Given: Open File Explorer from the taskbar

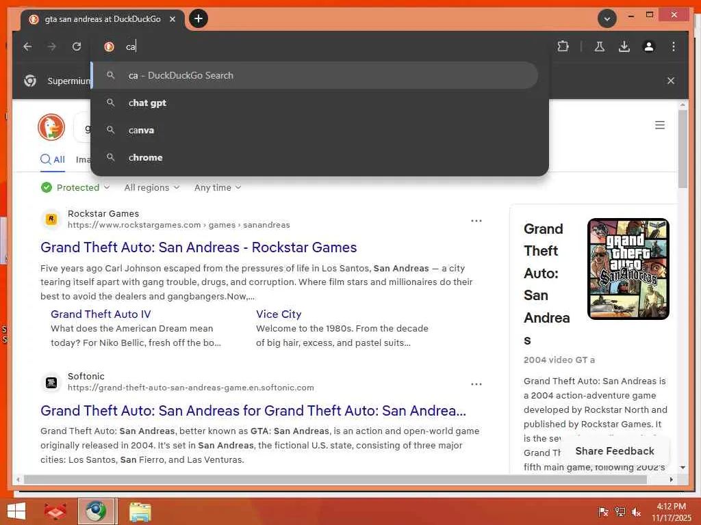Looking at the screenshot, I should click(140, 511).
